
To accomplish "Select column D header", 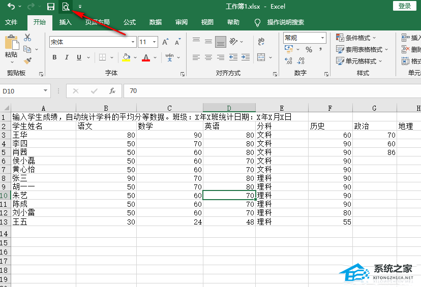I will 229,108.
